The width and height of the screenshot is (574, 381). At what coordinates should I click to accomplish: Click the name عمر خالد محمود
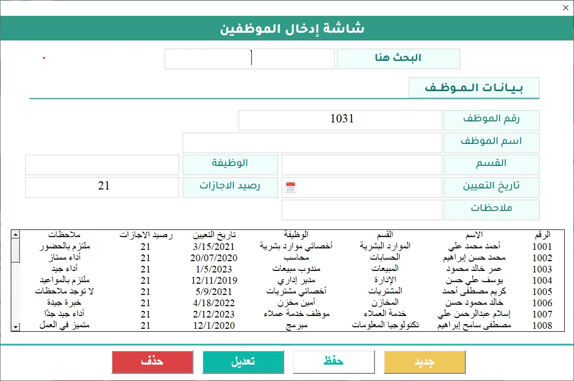(474, 269)
